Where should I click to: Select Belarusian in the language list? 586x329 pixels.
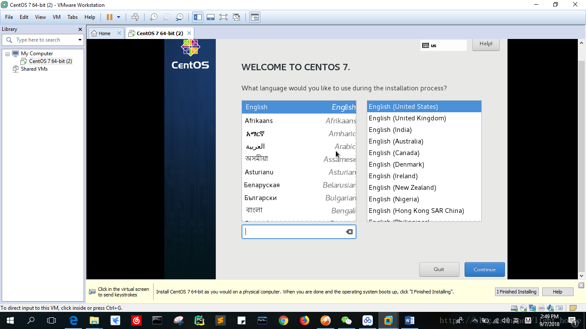point(299,185)
